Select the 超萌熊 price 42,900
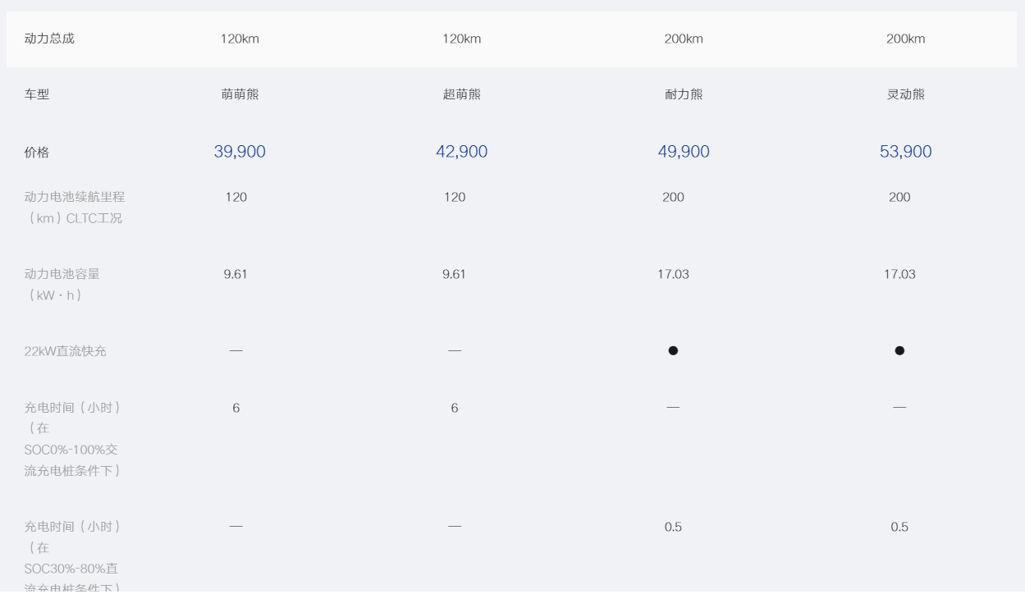Image resolution: width=1025 pixels, height=594 pixels. click(x=461, y=152)
